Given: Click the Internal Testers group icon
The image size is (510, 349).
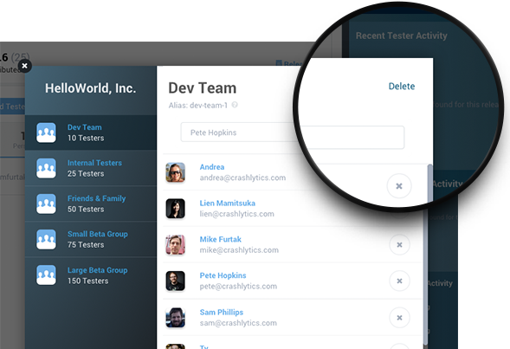Looking at the screenshot, I should coord(46,168).
